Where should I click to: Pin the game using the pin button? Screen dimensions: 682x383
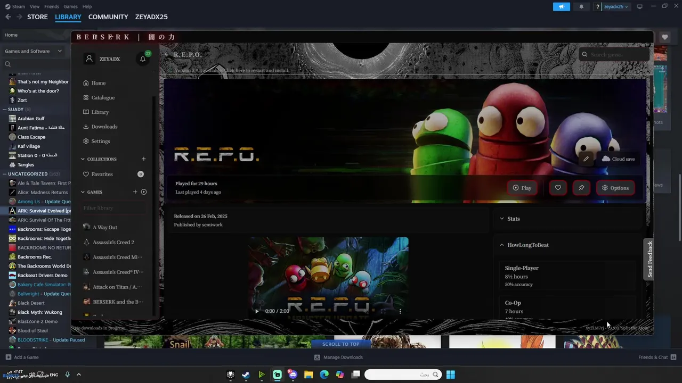point(581,188)
